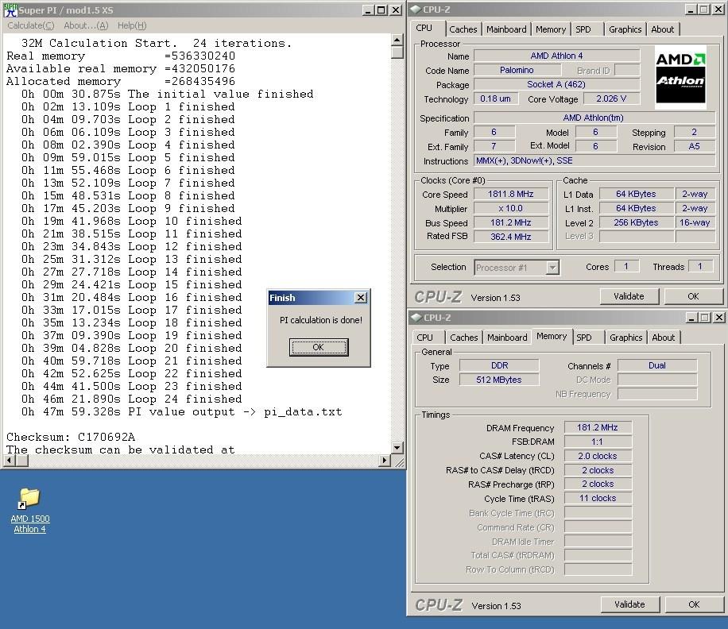Click the Core Voltage value 2.026 V
Screen dimensions: 728x629
(x=611, y=98)
